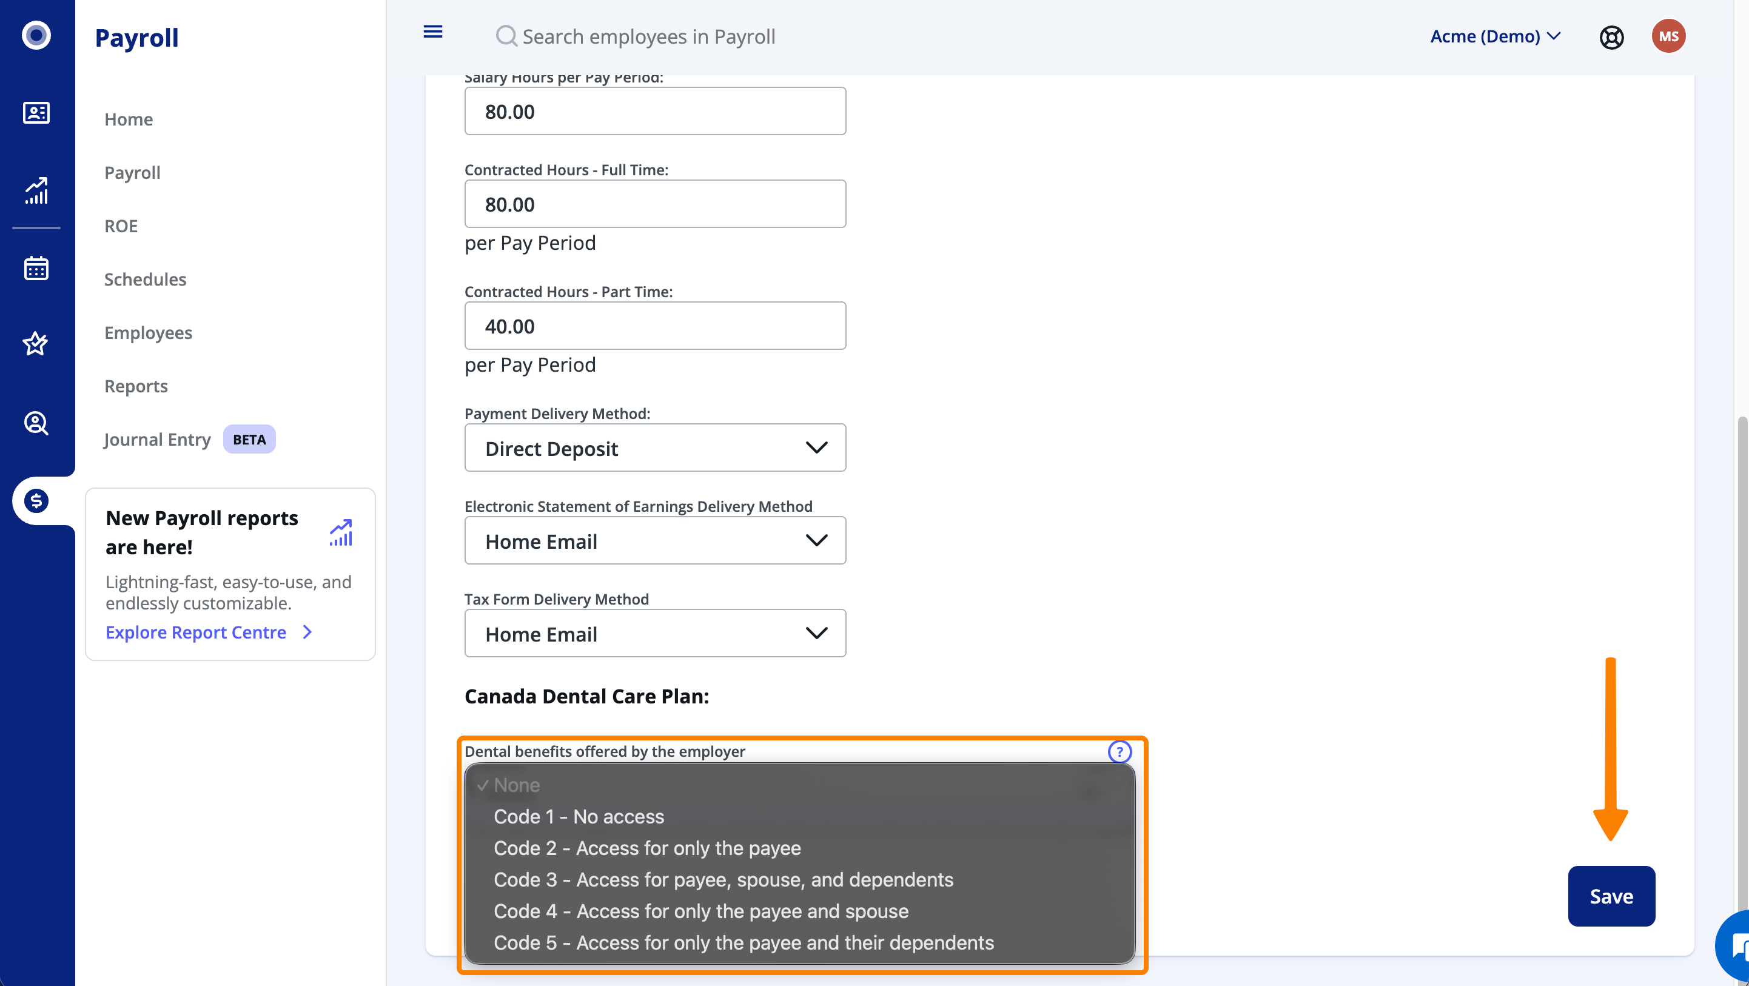
Task: Expand Payment Delivery Method dropdown
Action: 654,448
